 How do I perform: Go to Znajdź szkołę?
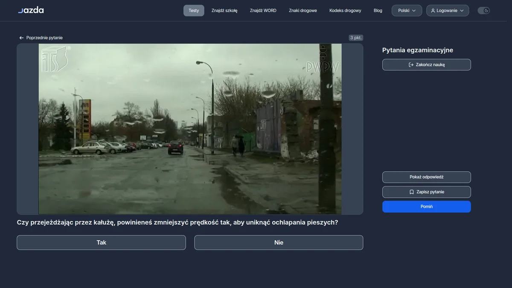point(224,11)
